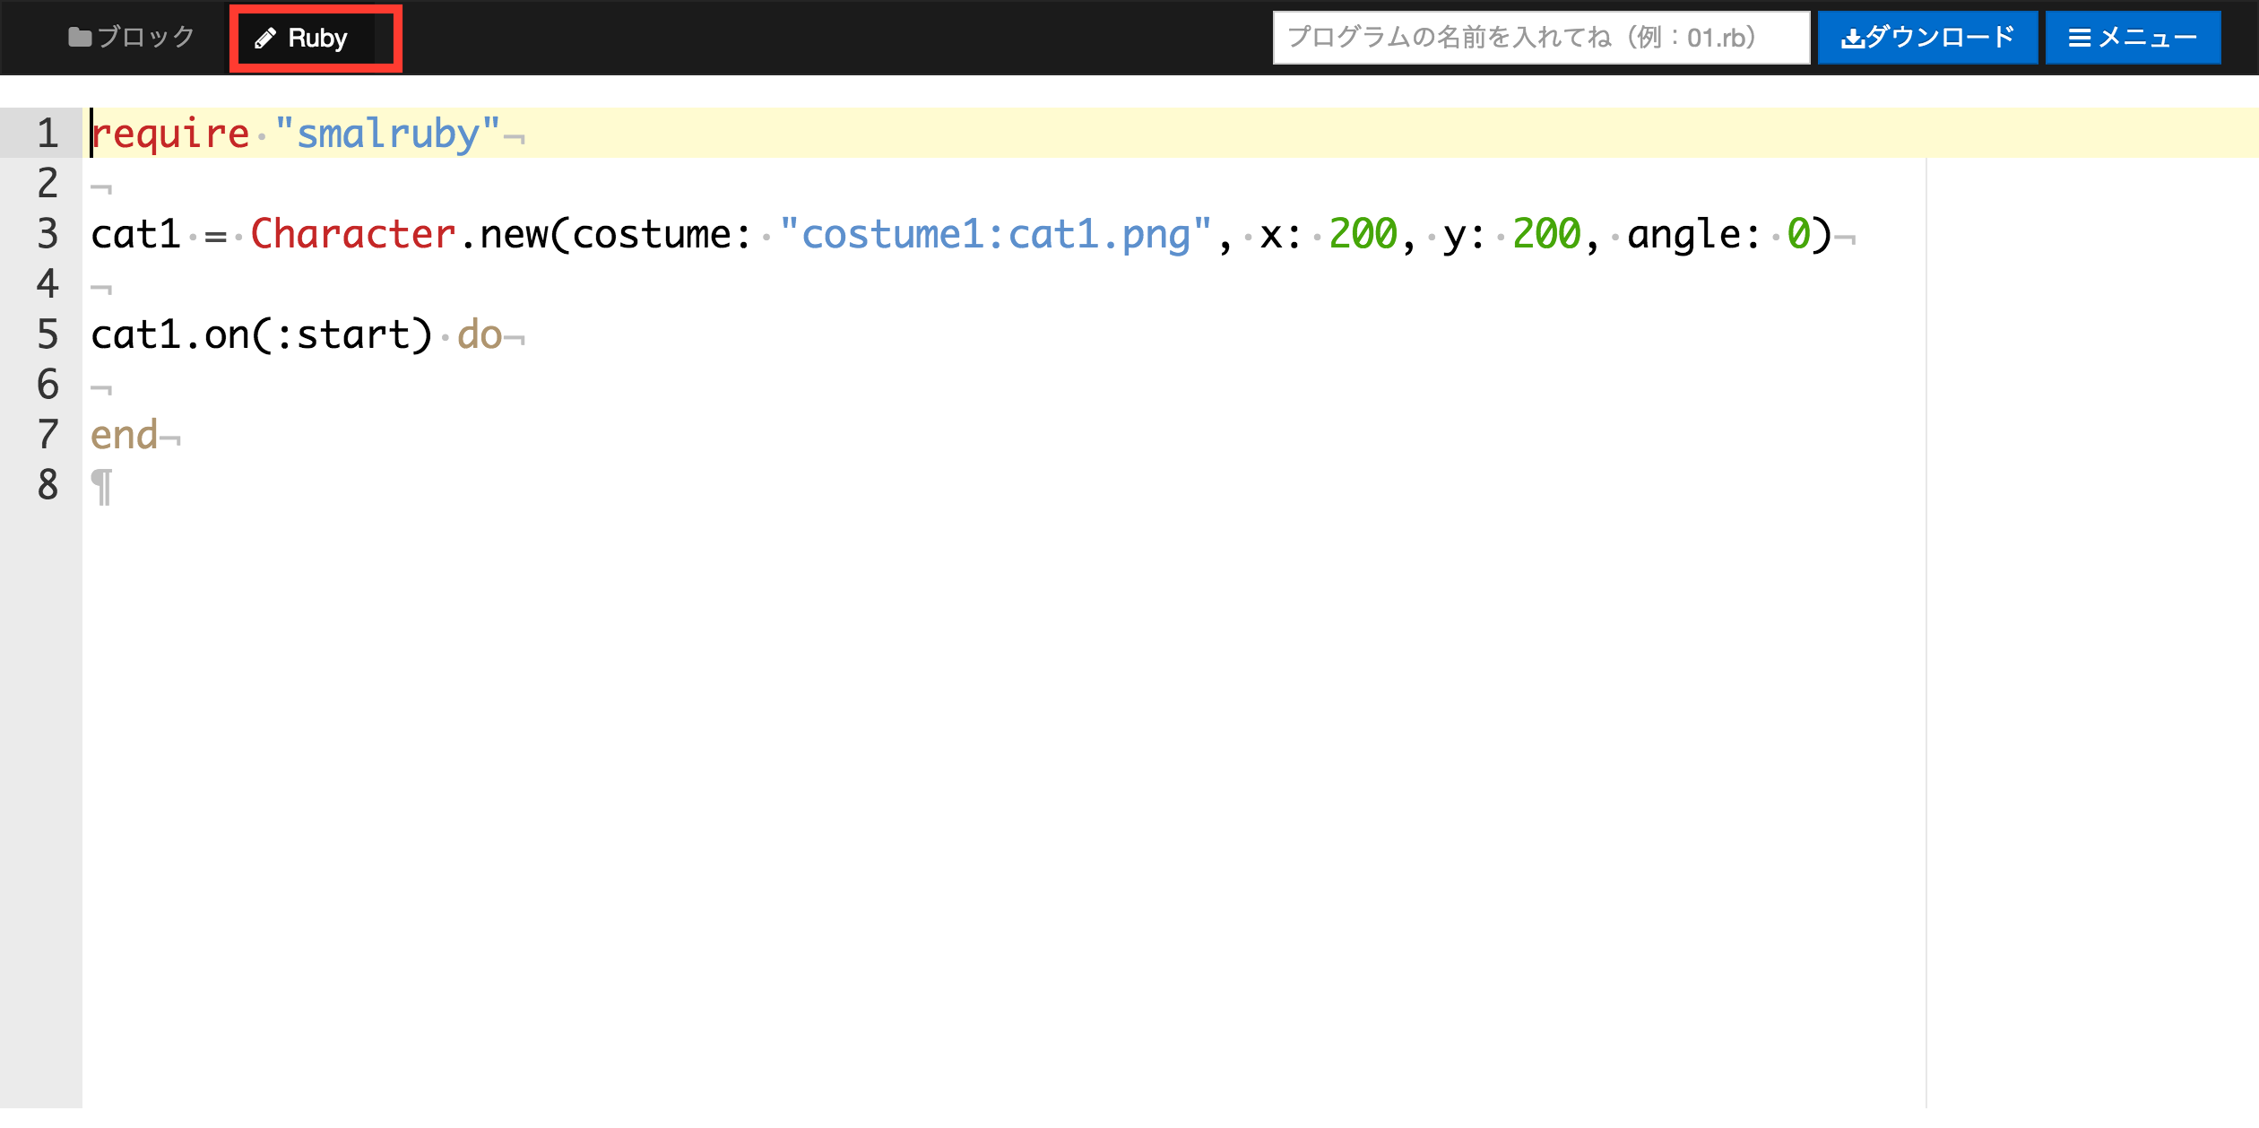Click the program name input field
Image resolution: width=2259 pixels, height=1128 pixels.
[x=1541, y=38]
